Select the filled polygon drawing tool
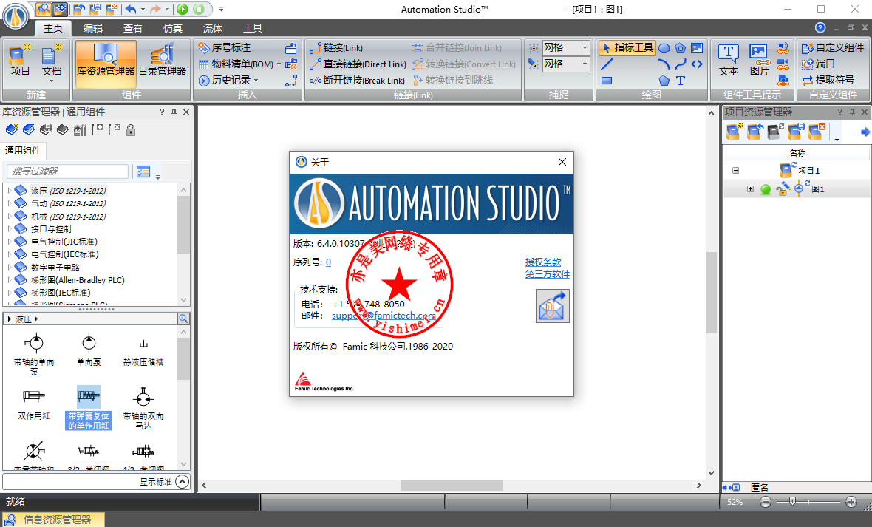 click(x=664, y=81)
